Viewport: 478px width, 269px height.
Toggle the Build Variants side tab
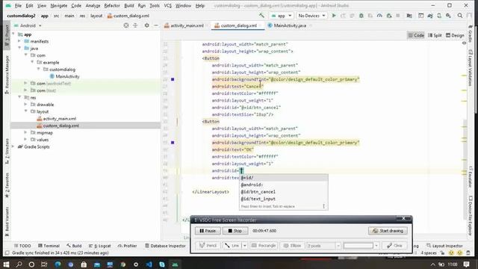pos(7,221)
